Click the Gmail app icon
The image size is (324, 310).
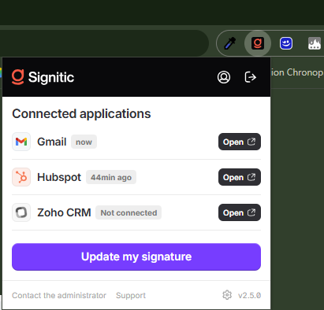21,142
